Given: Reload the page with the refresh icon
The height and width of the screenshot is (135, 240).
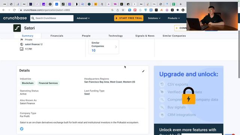Looking at the screenshot, I should [14, 10].
